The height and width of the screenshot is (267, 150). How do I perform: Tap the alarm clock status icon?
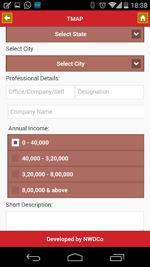point(102,5)
